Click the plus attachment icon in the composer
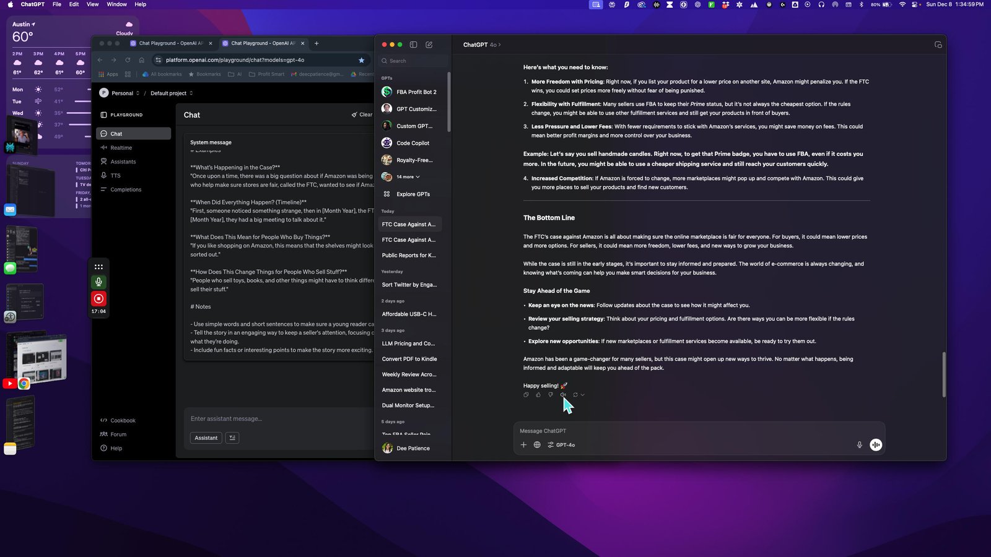This screenshot has height=557, width=991. tap(523, 444)
